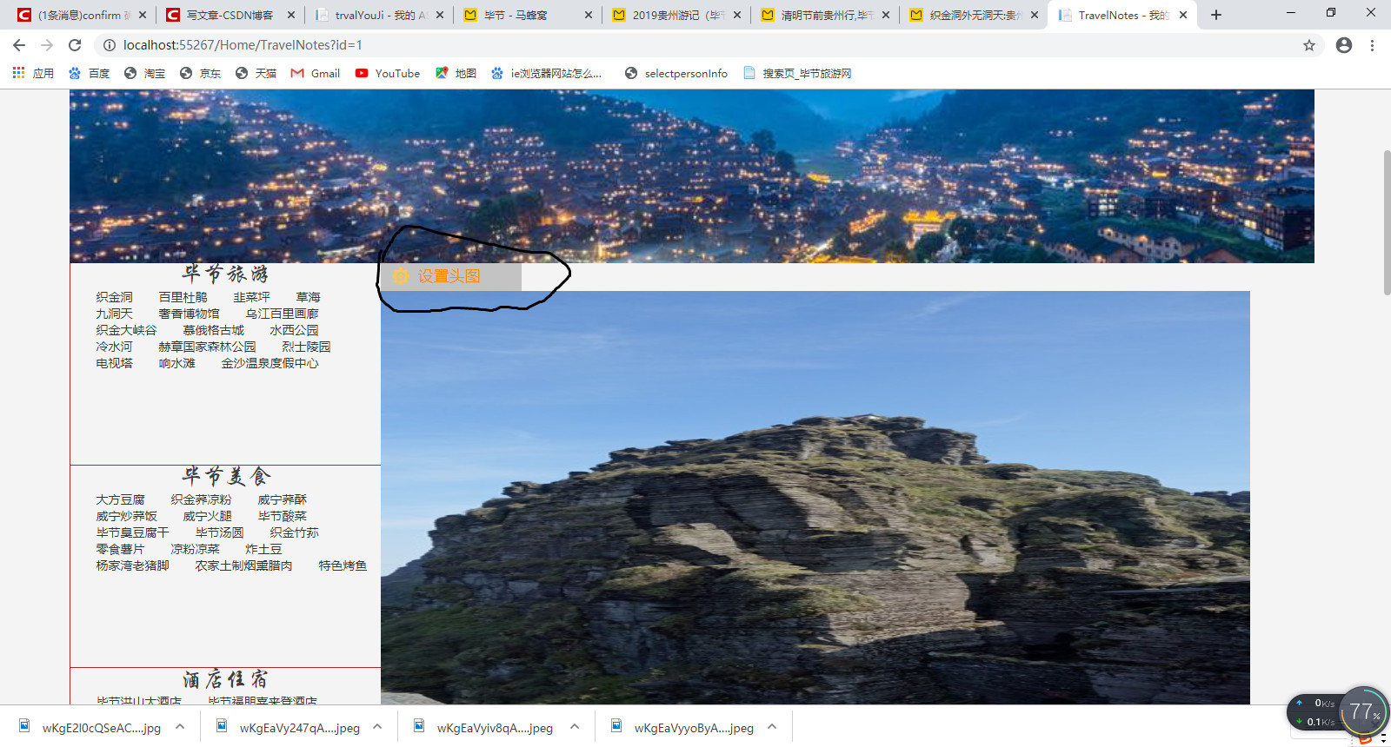
Task: Reload the current page
Action: point(75,45)
